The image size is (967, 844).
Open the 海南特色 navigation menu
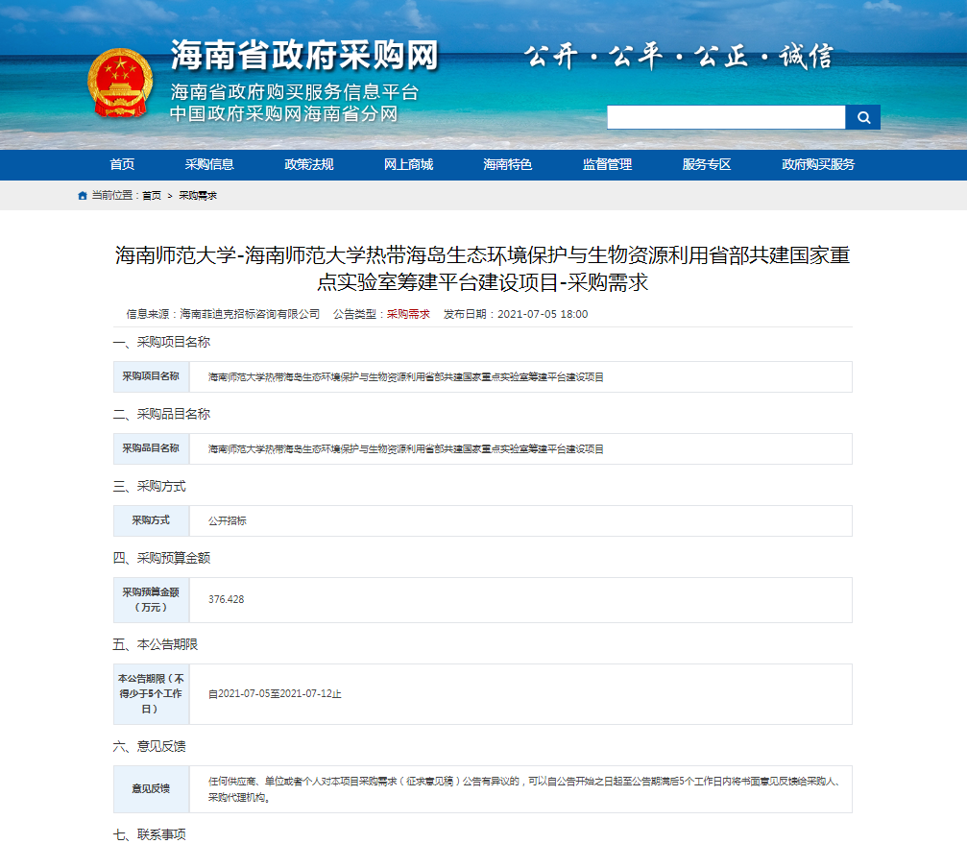(508, 164)
